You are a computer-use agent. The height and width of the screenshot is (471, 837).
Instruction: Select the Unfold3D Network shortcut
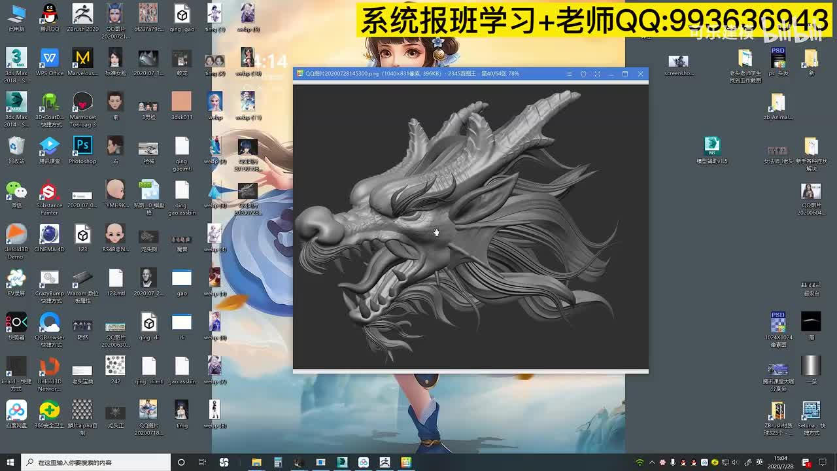click(x=49, y=375)
